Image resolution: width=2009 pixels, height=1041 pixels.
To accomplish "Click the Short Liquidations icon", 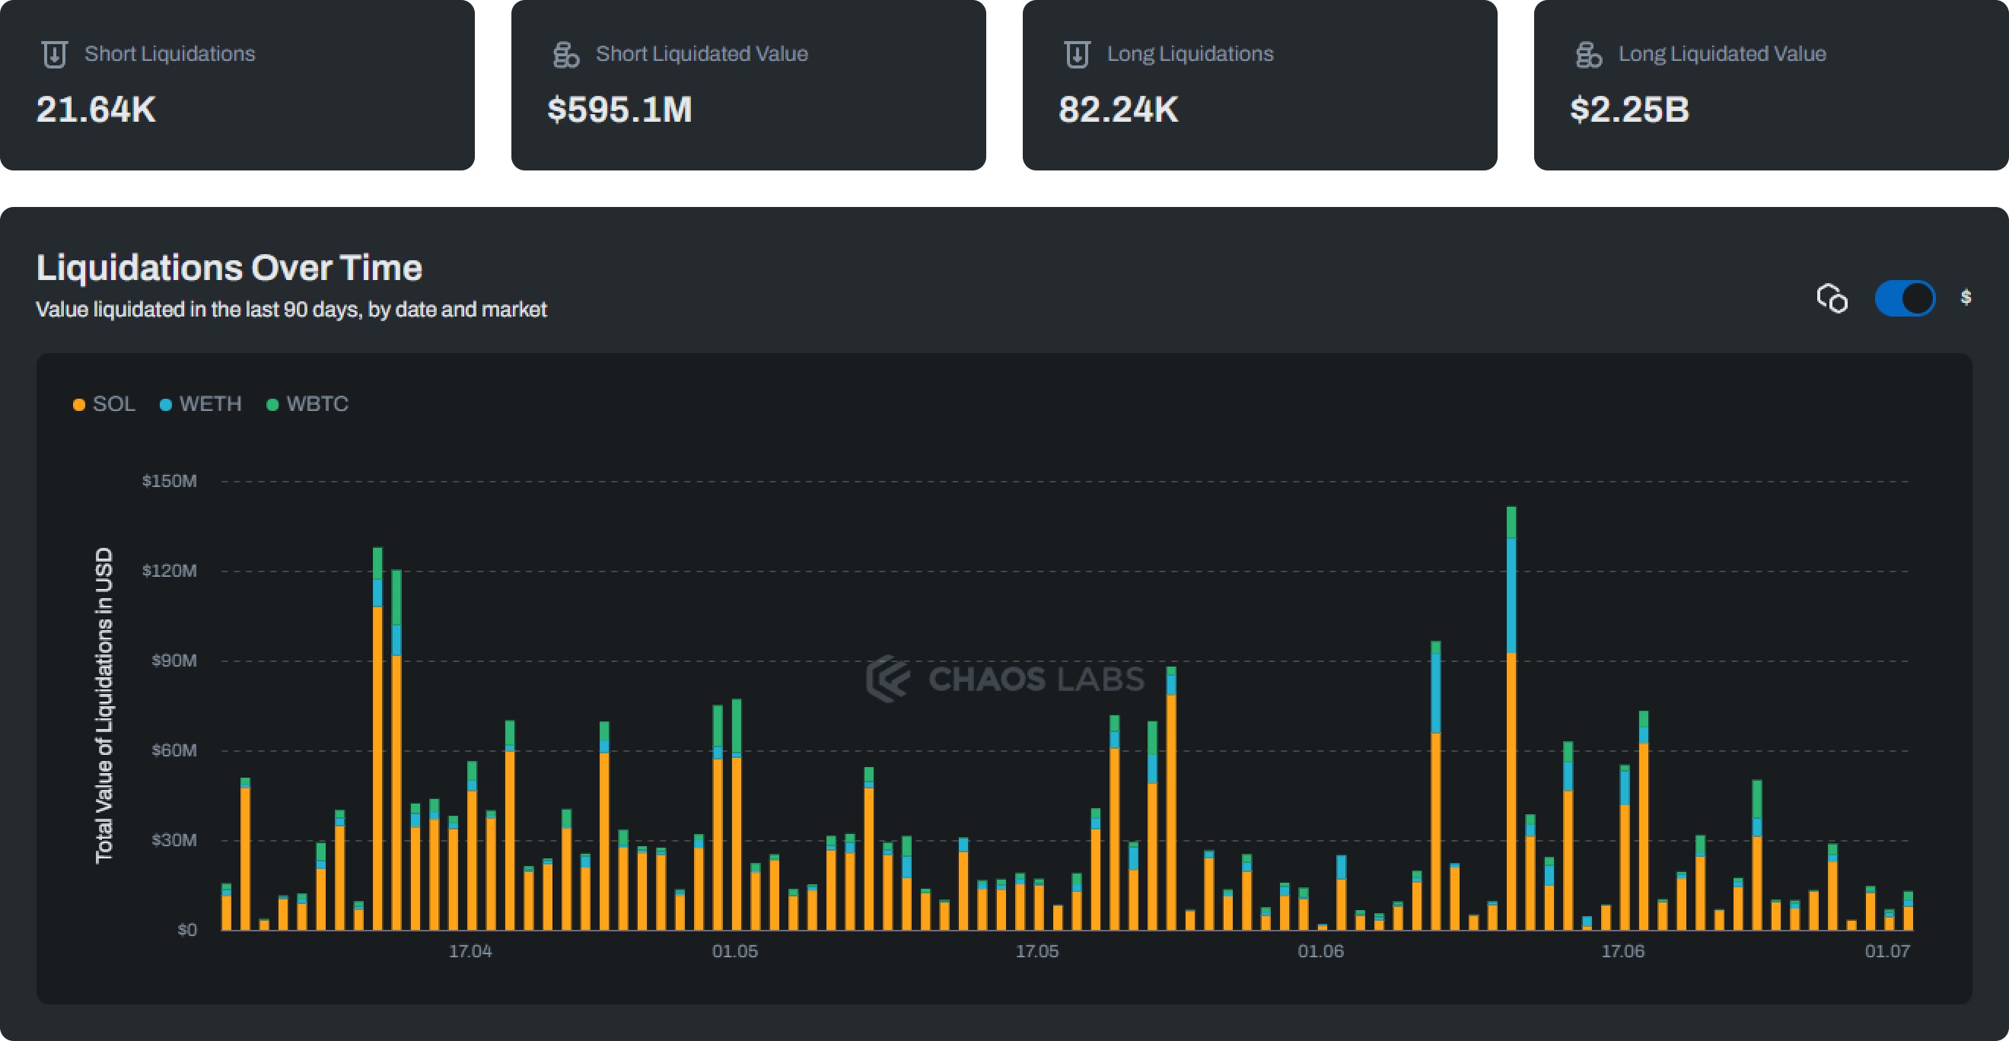I will 54,55.
